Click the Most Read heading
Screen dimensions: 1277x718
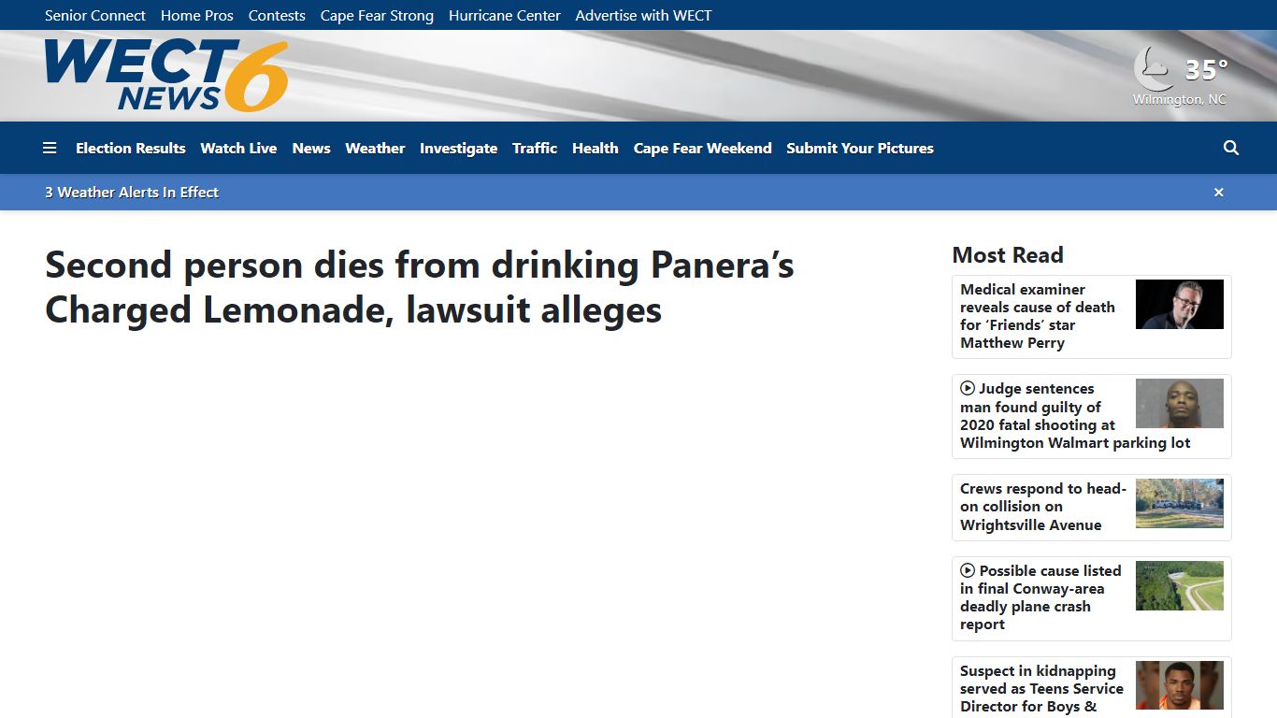(1008, 255)
